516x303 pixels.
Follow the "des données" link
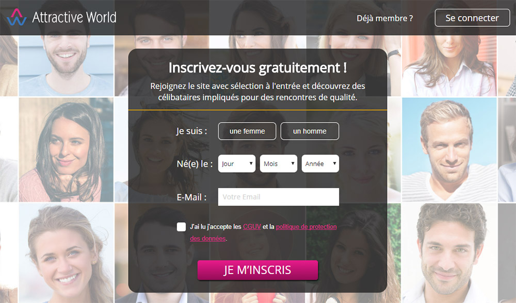point(207,238)
